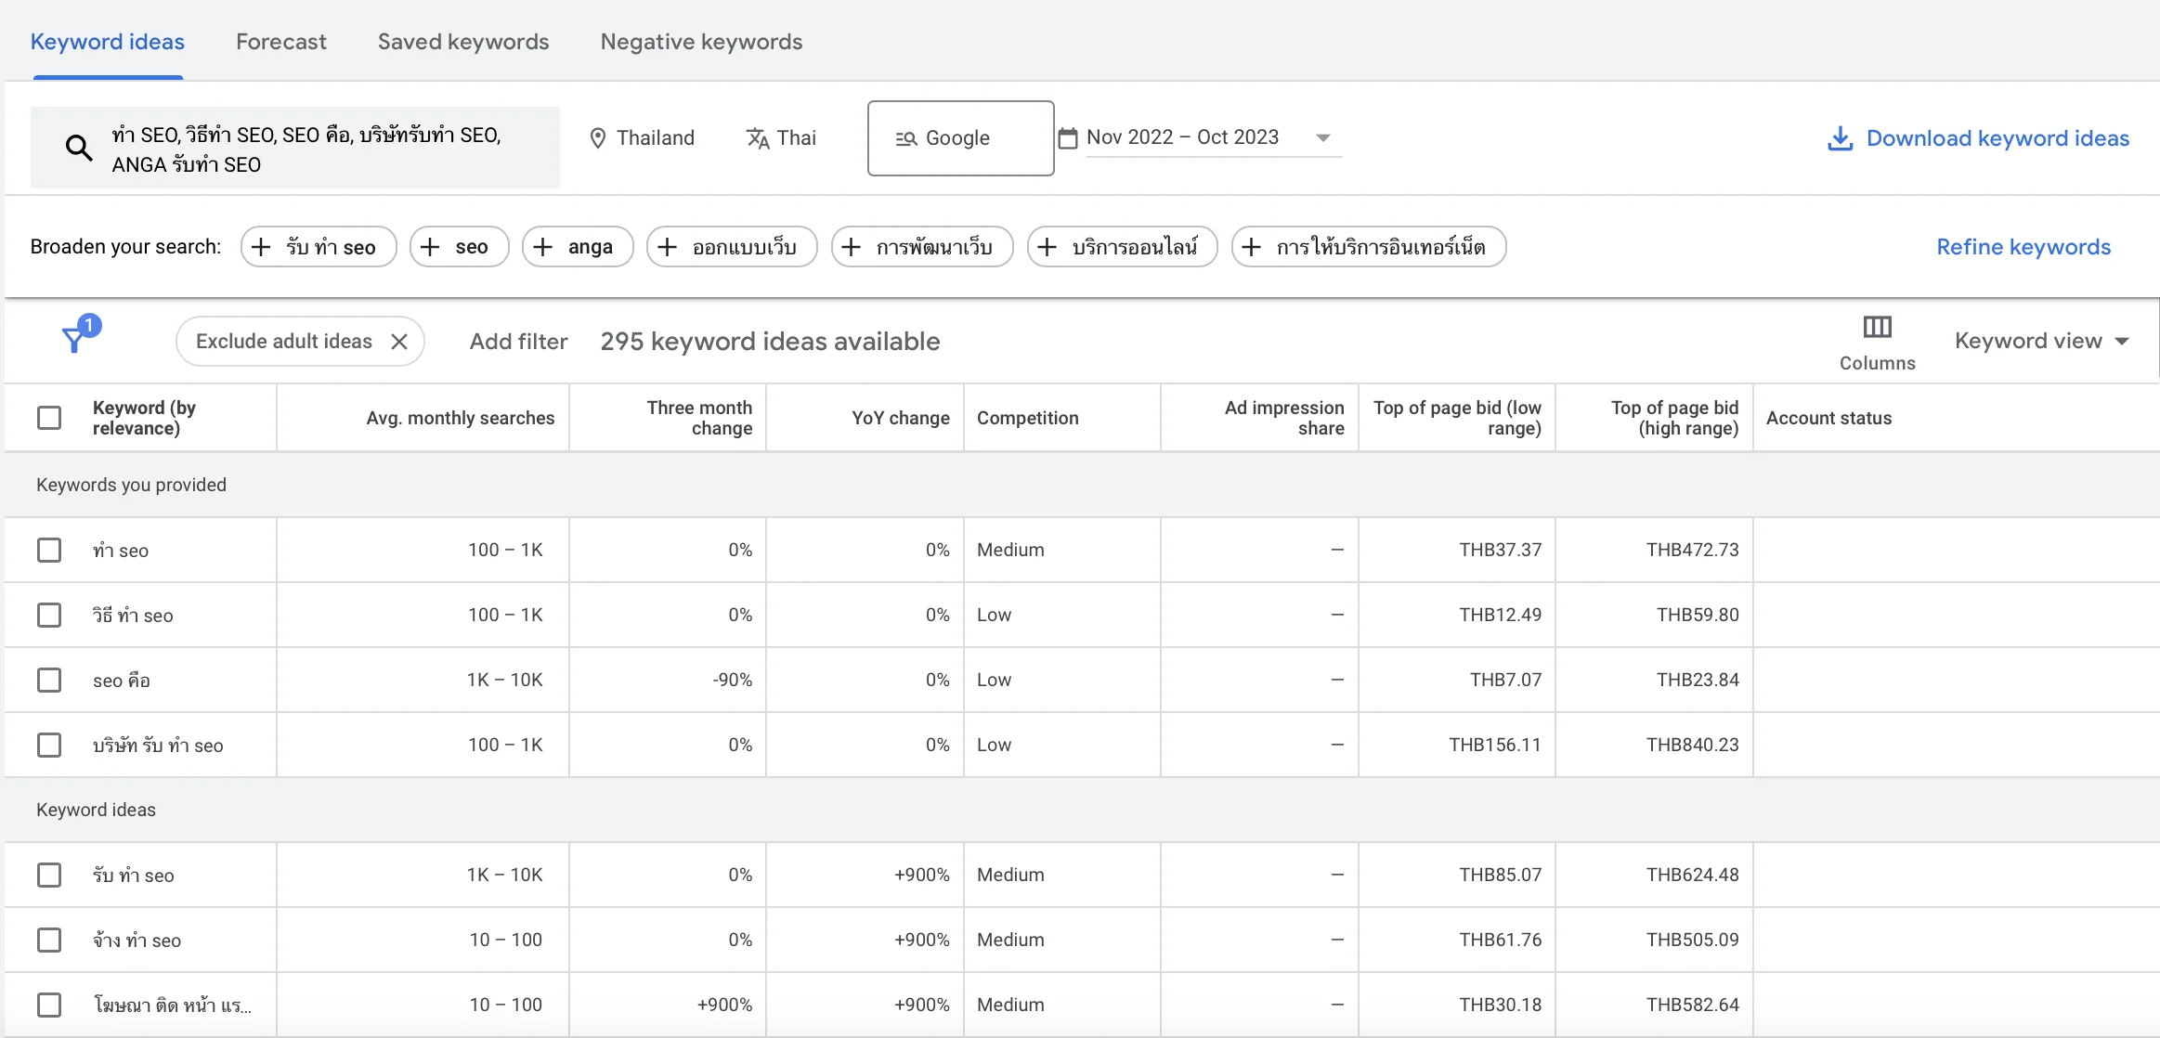Check the รับ ทำ seo keyword idea

[49, 875]
